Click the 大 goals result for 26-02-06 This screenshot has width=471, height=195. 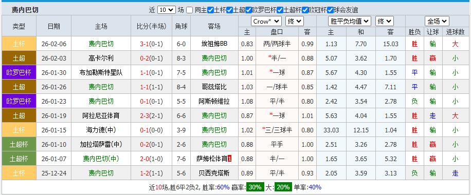pos(456,44)
